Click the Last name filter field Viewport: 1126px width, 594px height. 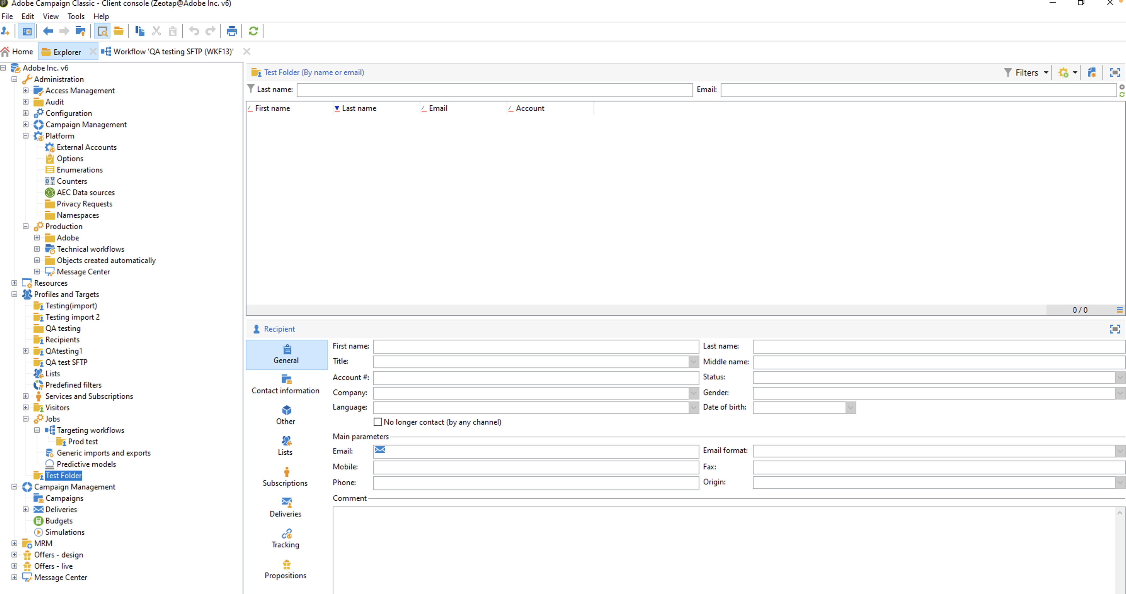pos(494,90)
